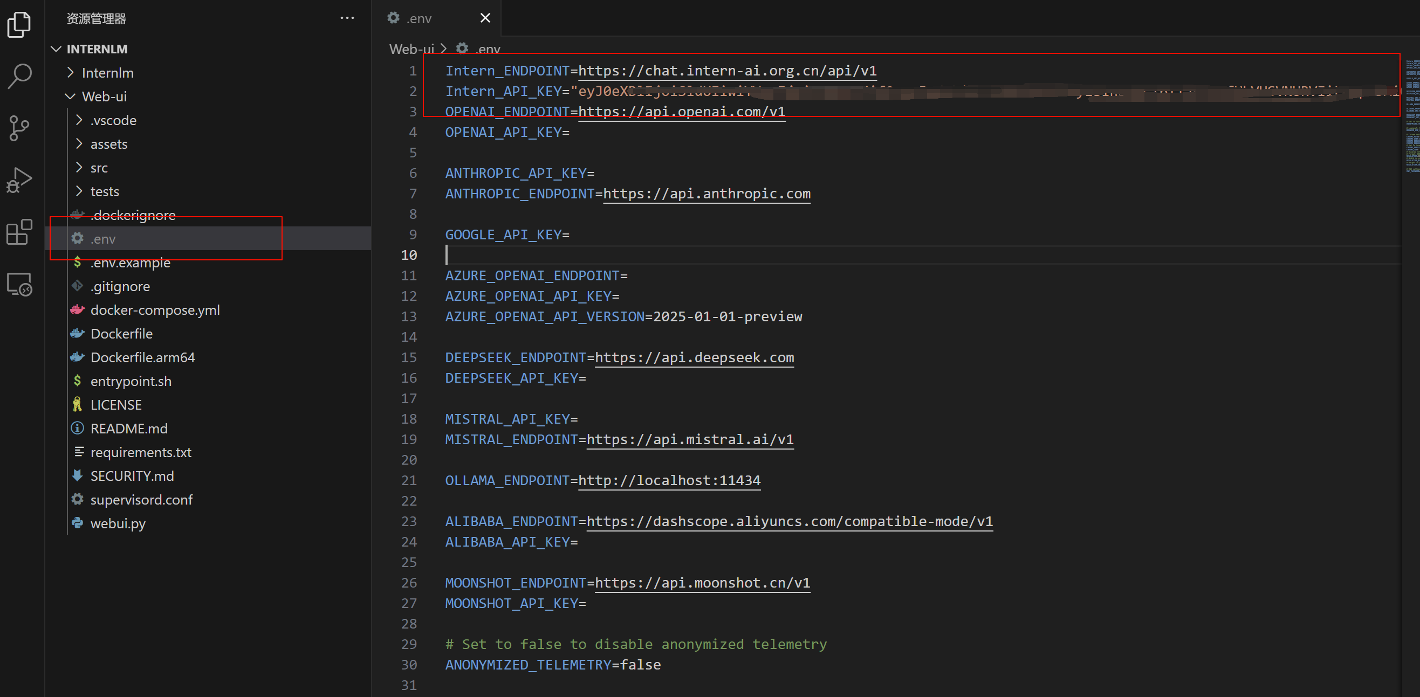Open the Run and Debug view

pyautogui.click(x=19, y=180)
